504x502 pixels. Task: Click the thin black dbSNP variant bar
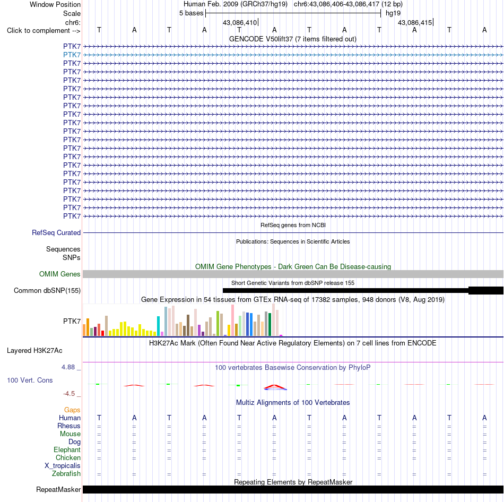click(x=345, y=290)
